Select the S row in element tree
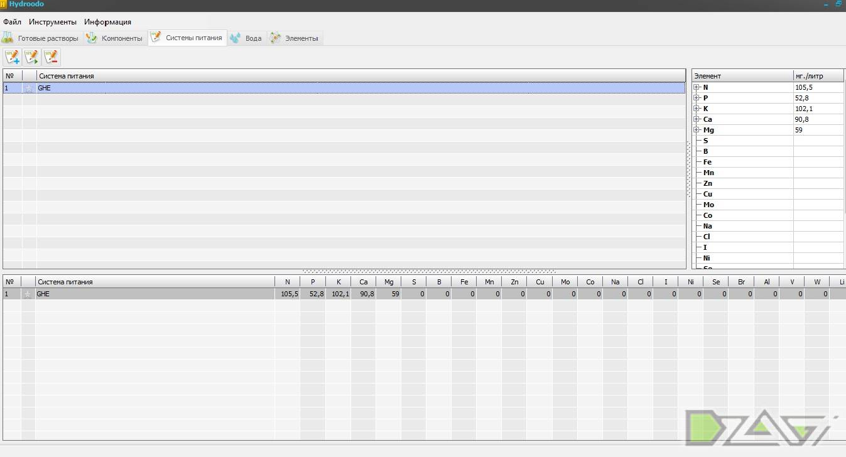846x457 pixels. 767,141
